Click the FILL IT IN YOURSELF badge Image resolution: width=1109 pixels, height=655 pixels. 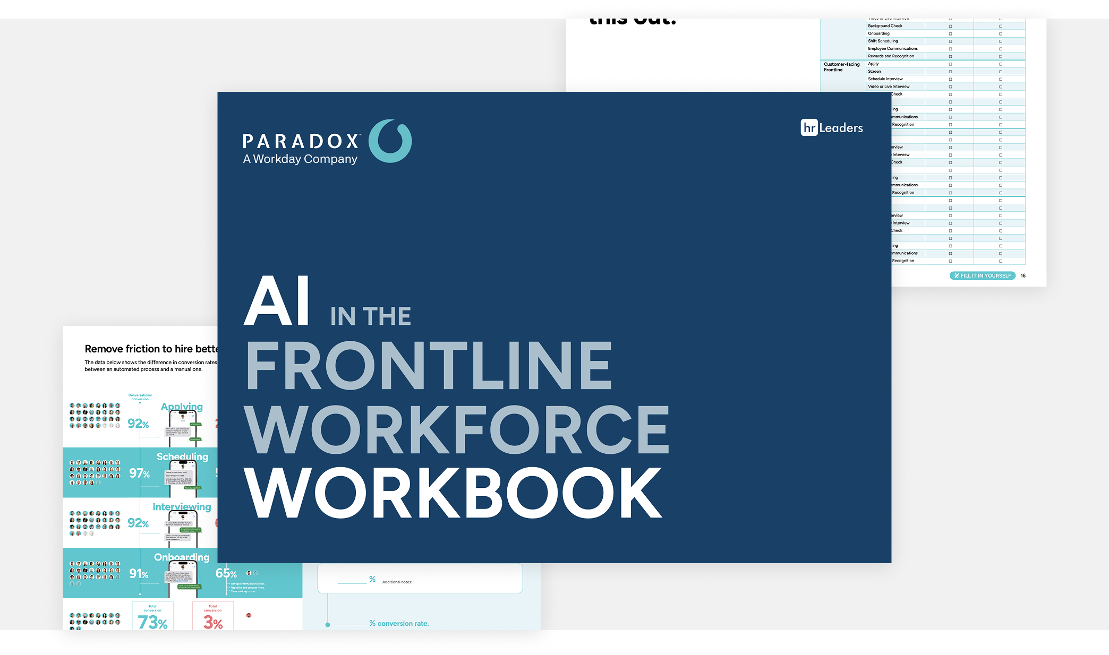(982, 275)
